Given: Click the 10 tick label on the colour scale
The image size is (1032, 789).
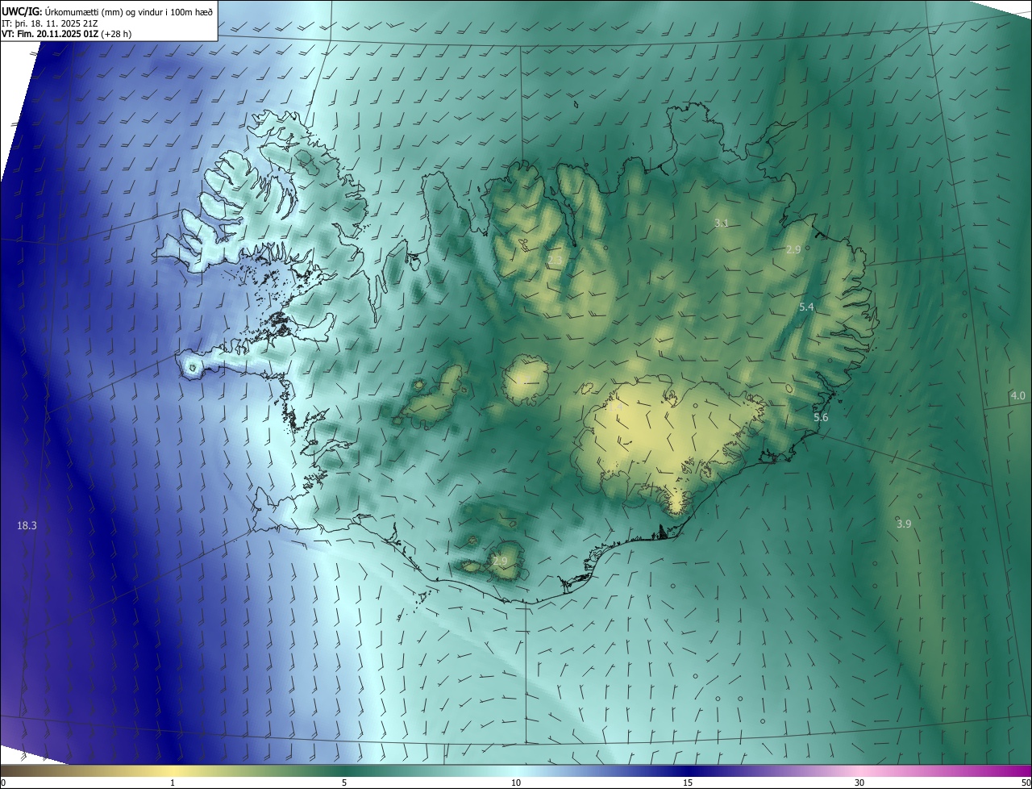Looking at the screenshot, I should pos(516,783).
